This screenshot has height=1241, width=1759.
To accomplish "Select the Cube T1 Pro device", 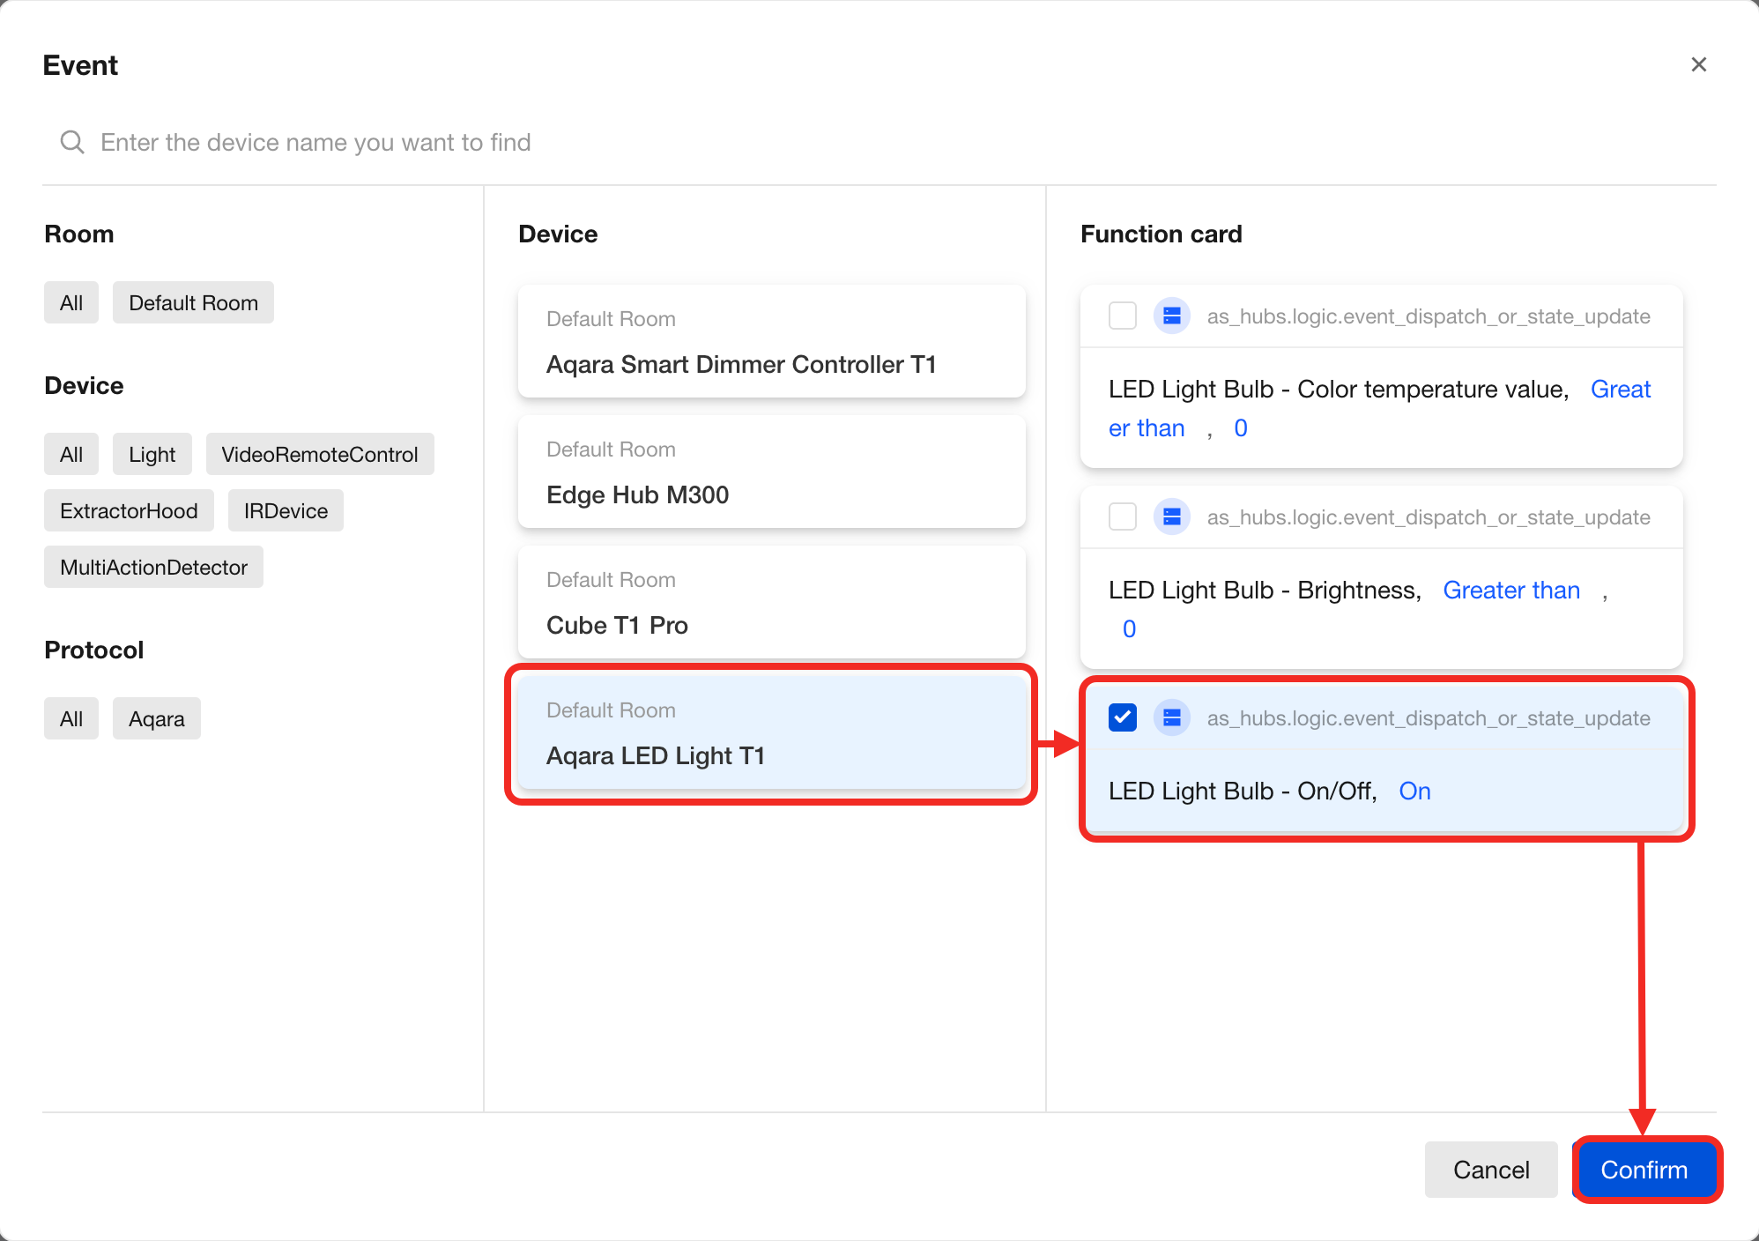I will click(771, 603).
